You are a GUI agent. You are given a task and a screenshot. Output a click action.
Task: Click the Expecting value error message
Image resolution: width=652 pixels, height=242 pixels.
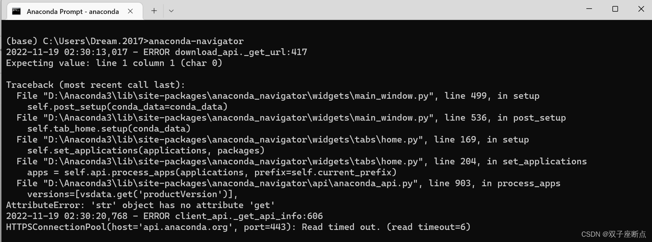tap(114, 63)
